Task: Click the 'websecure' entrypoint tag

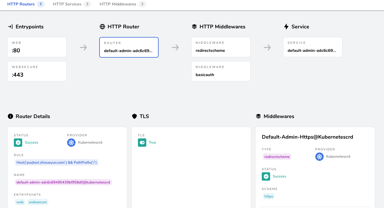Action: pos(38,202)
